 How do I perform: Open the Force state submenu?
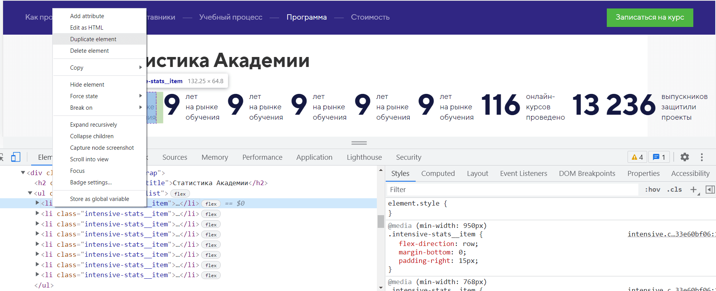[100, 96]
